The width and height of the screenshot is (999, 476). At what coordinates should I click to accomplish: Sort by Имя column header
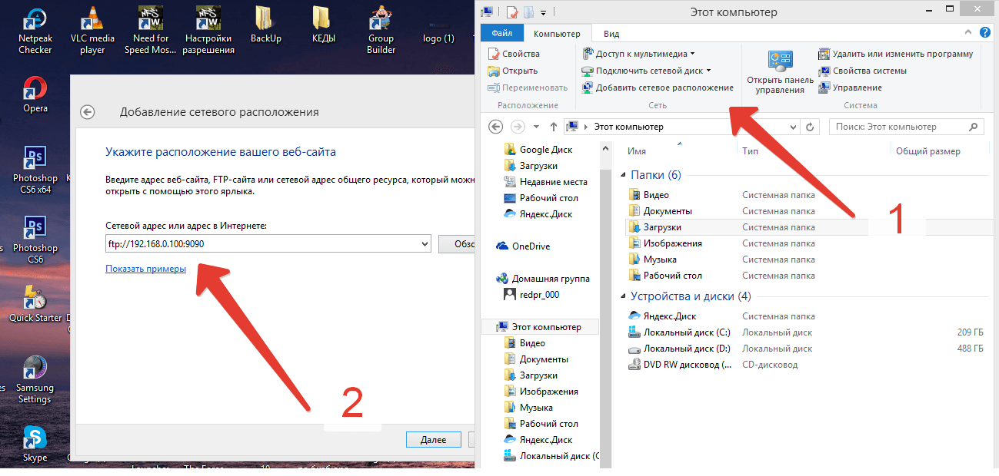click(x=636, y=151)
